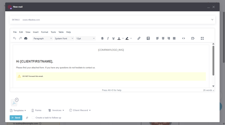
Task: Insert an image into the email
Action: [x=148, y=38]
